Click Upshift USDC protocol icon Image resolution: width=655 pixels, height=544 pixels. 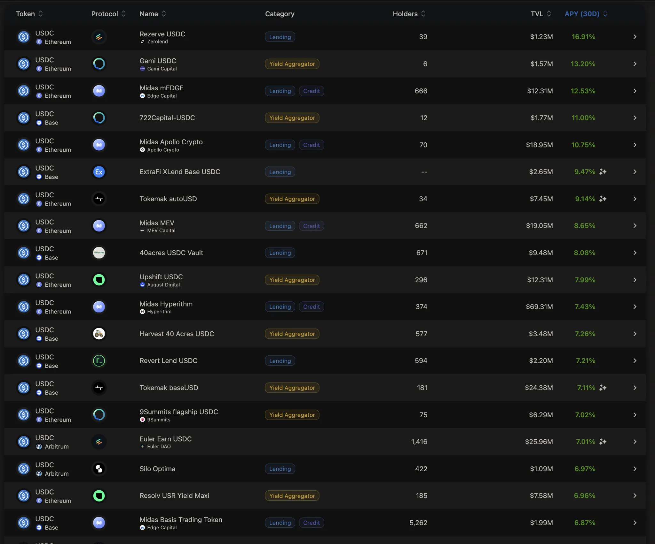99,280
